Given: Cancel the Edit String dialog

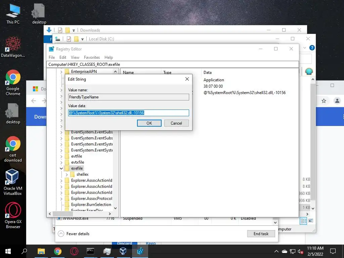Looking at the screenshot, I should (176, 123).
